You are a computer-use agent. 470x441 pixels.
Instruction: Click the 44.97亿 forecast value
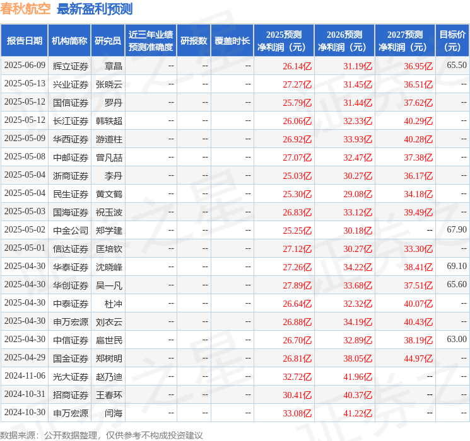(x=418, y=358)
